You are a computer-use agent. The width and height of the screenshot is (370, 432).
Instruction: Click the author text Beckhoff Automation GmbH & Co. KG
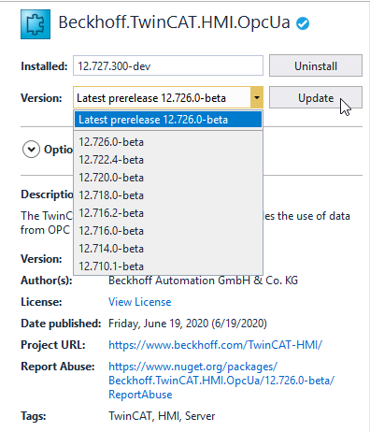[203, 281]
